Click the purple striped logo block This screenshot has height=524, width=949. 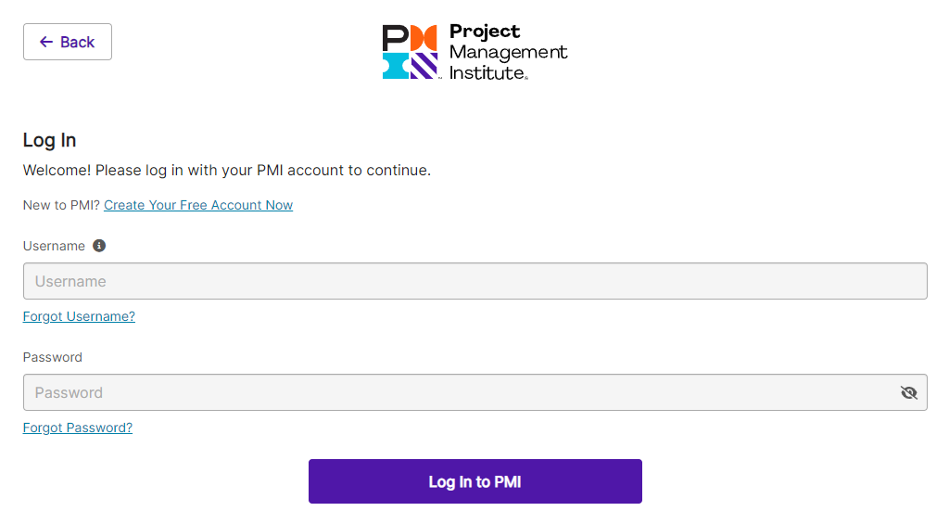pyautogui.click(x=424, y=66)
